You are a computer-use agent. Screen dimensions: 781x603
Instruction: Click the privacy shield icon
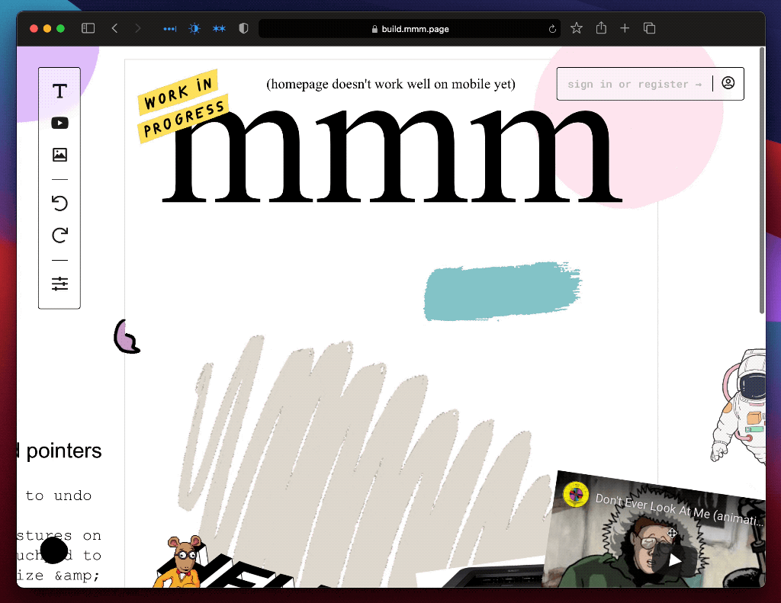click(243, 28)
